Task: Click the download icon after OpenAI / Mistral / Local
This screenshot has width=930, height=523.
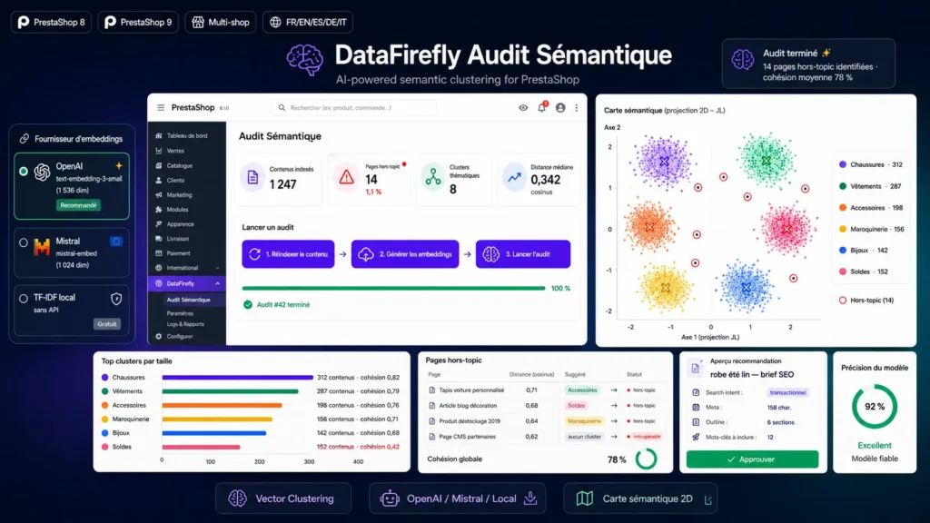Action: click(x=530, y=498)
